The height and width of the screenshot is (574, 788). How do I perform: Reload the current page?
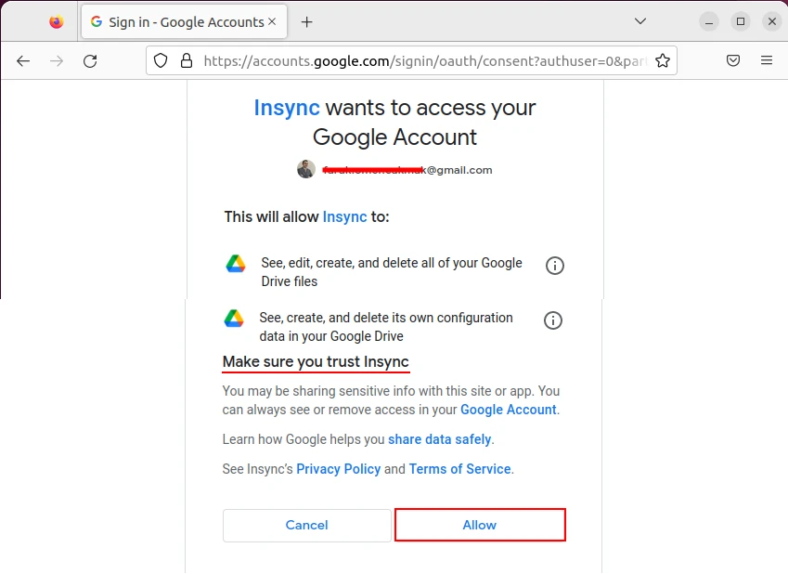90,60
